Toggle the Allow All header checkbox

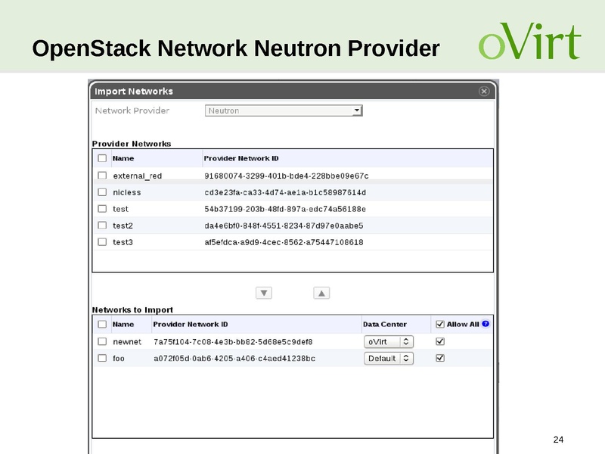440,323
